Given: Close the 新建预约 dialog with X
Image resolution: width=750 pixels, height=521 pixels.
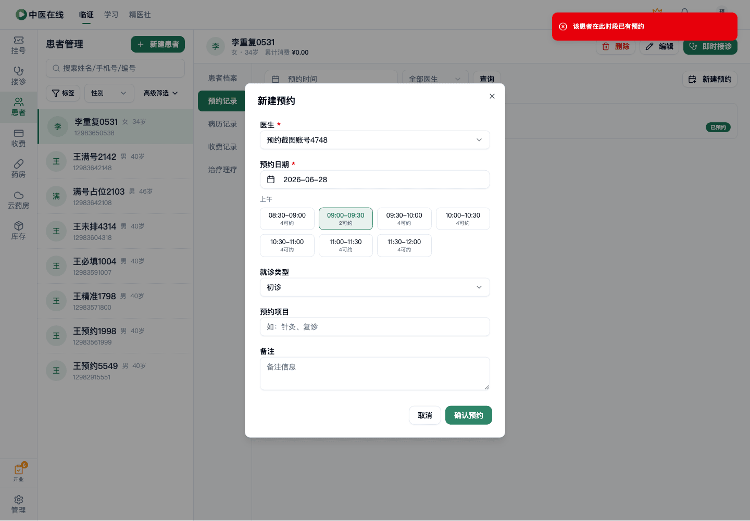Looking at the screenshot, I should pos(492,96).
